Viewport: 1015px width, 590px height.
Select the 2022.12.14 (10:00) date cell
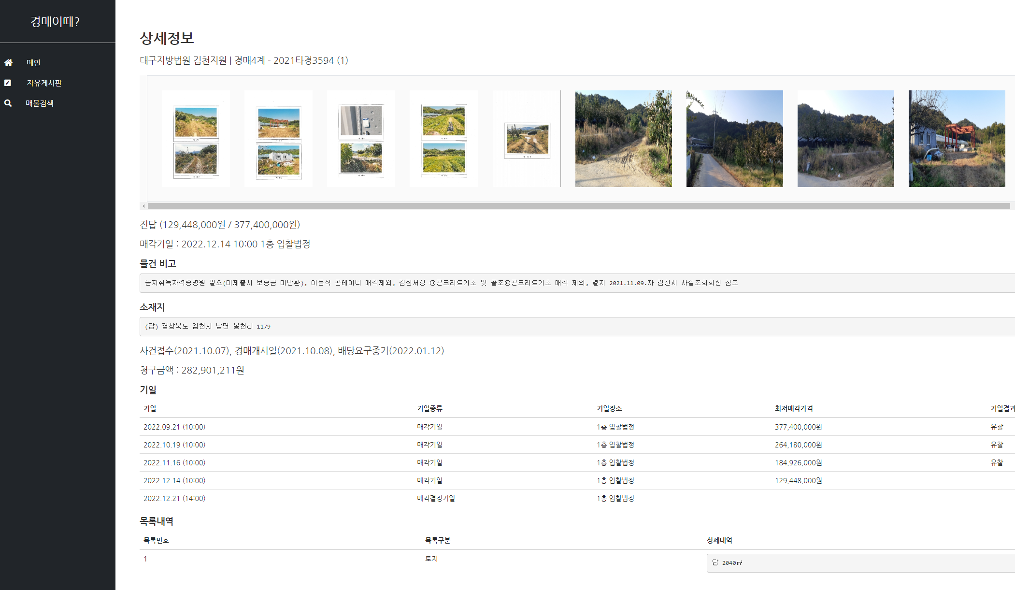(174, 481)
